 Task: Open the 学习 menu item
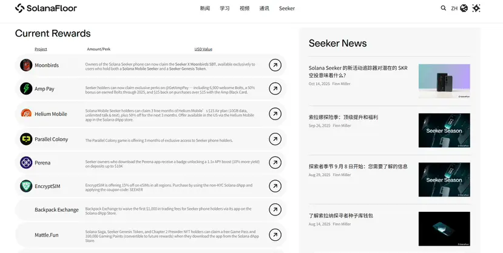point(224,8)
